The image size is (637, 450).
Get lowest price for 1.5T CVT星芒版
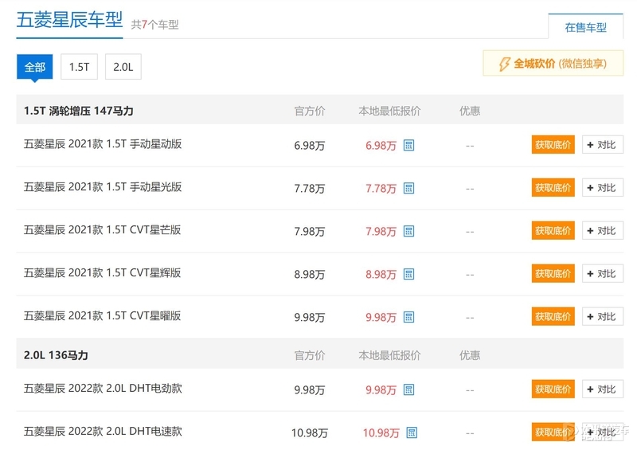pos(553,231)
